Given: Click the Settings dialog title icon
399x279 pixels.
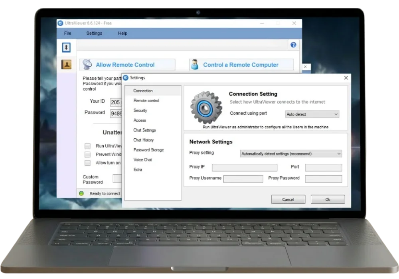Looking at the screenshot, I should click(x=126, y=78).
